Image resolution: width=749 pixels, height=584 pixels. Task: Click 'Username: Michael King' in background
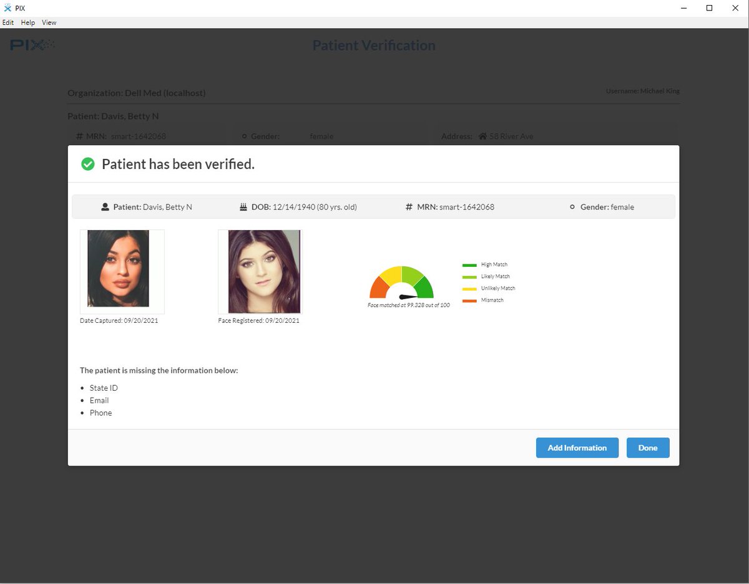(x=643, y=91)
